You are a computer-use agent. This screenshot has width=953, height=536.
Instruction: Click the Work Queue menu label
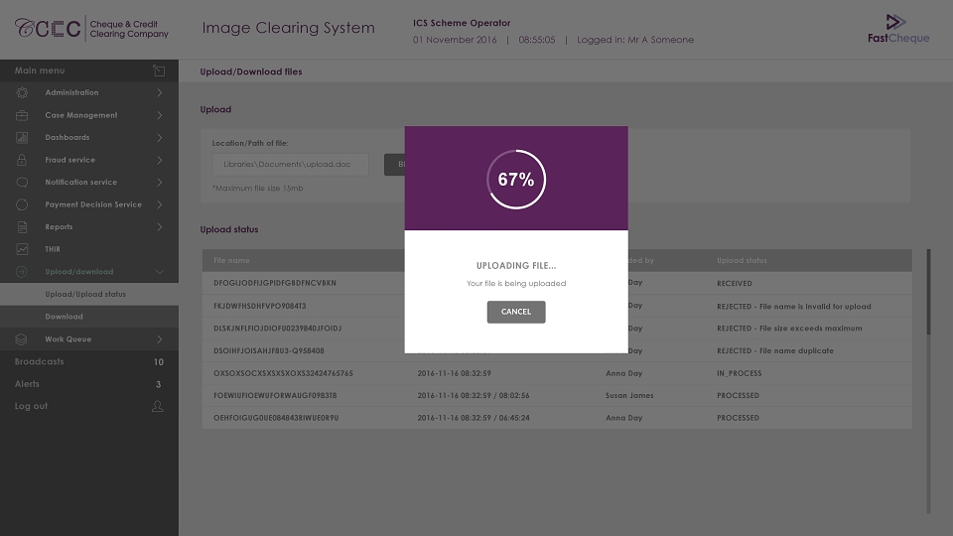point(68,339)
